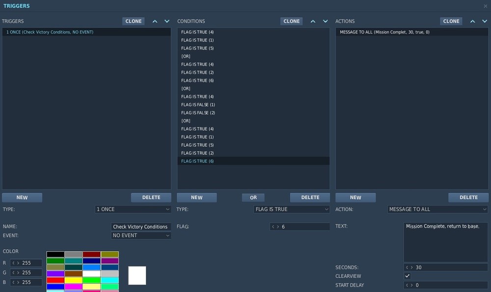Toggle the CLEARVIEW checkbox
491x292 pixels.
407,276
